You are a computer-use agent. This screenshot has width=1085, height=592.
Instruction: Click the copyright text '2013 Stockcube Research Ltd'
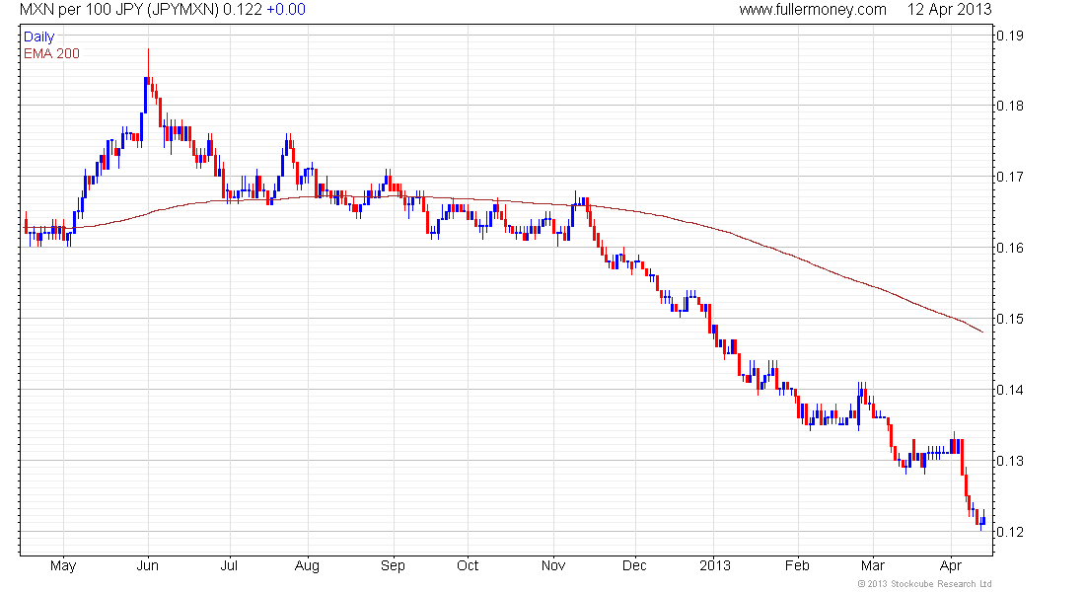click(930, 584)
